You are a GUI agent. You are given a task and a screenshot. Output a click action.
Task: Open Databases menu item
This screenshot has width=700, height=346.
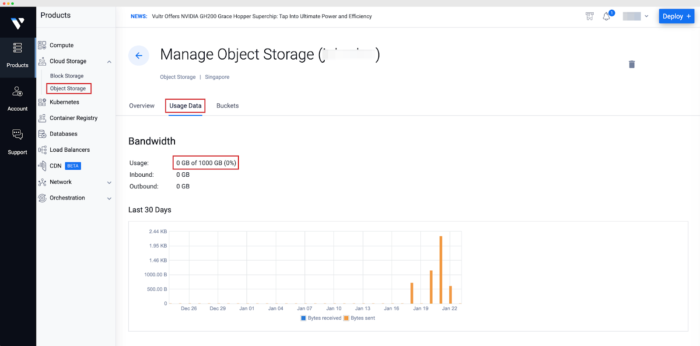click(63, 134)
